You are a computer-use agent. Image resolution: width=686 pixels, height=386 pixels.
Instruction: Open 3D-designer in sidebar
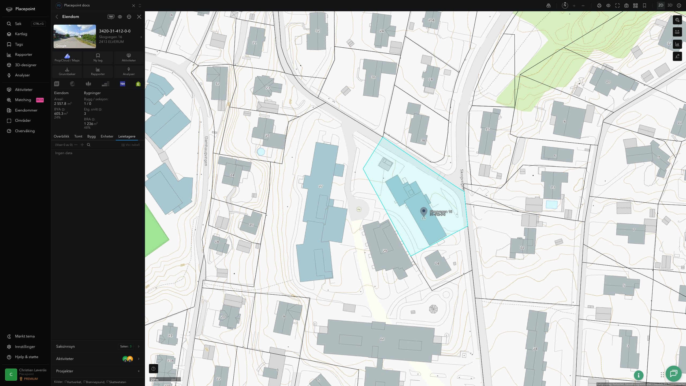click(26, 65)
